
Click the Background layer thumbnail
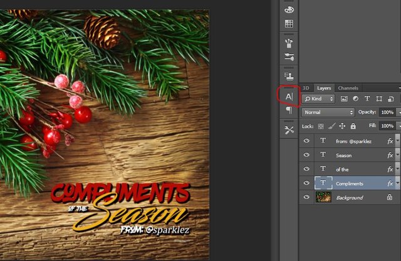click(323, 197)
